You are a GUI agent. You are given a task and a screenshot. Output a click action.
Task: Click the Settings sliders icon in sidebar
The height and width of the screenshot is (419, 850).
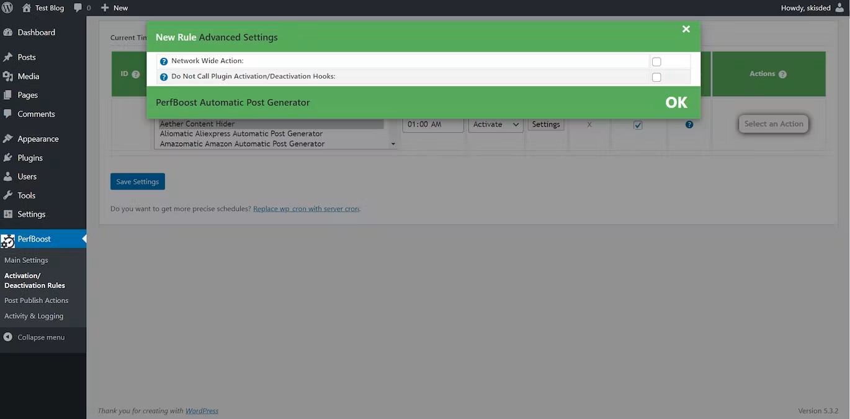(8, 214)
